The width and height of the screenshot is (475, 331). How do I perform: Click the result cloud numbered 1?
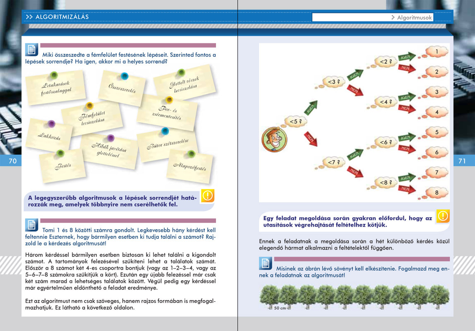tap(436, 52)
